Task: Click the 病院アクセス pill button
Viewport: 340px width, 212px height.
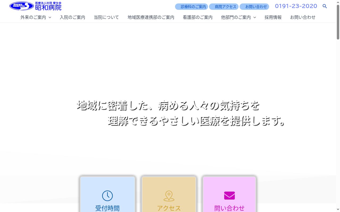Action: 224,7
